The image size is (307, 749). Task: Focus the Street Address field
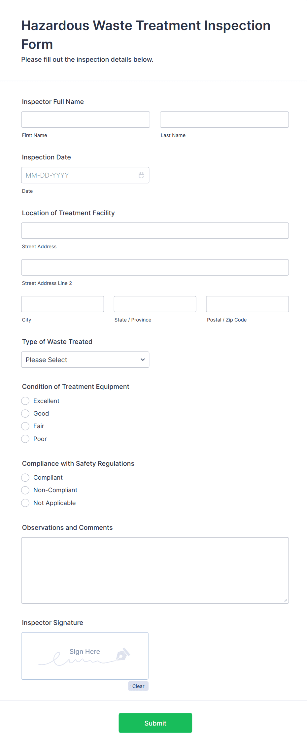(x=155, y=231)
